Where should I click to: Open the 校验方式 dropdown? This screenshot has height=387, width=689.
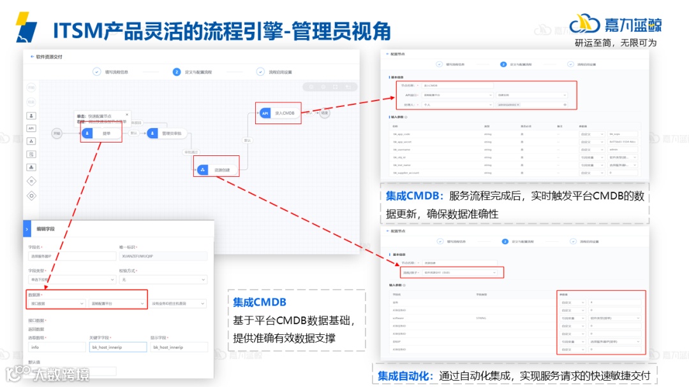163,279
